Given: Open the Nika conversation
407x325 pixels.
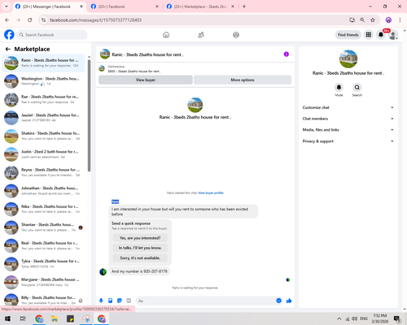Looking at the screenshot, I should (43, 209).
